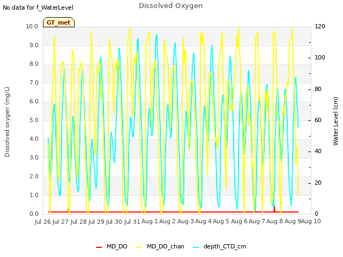Click the Jul 30 date tick label
Viewport: 343px width, 257px height.
click(x=114, y=222)
